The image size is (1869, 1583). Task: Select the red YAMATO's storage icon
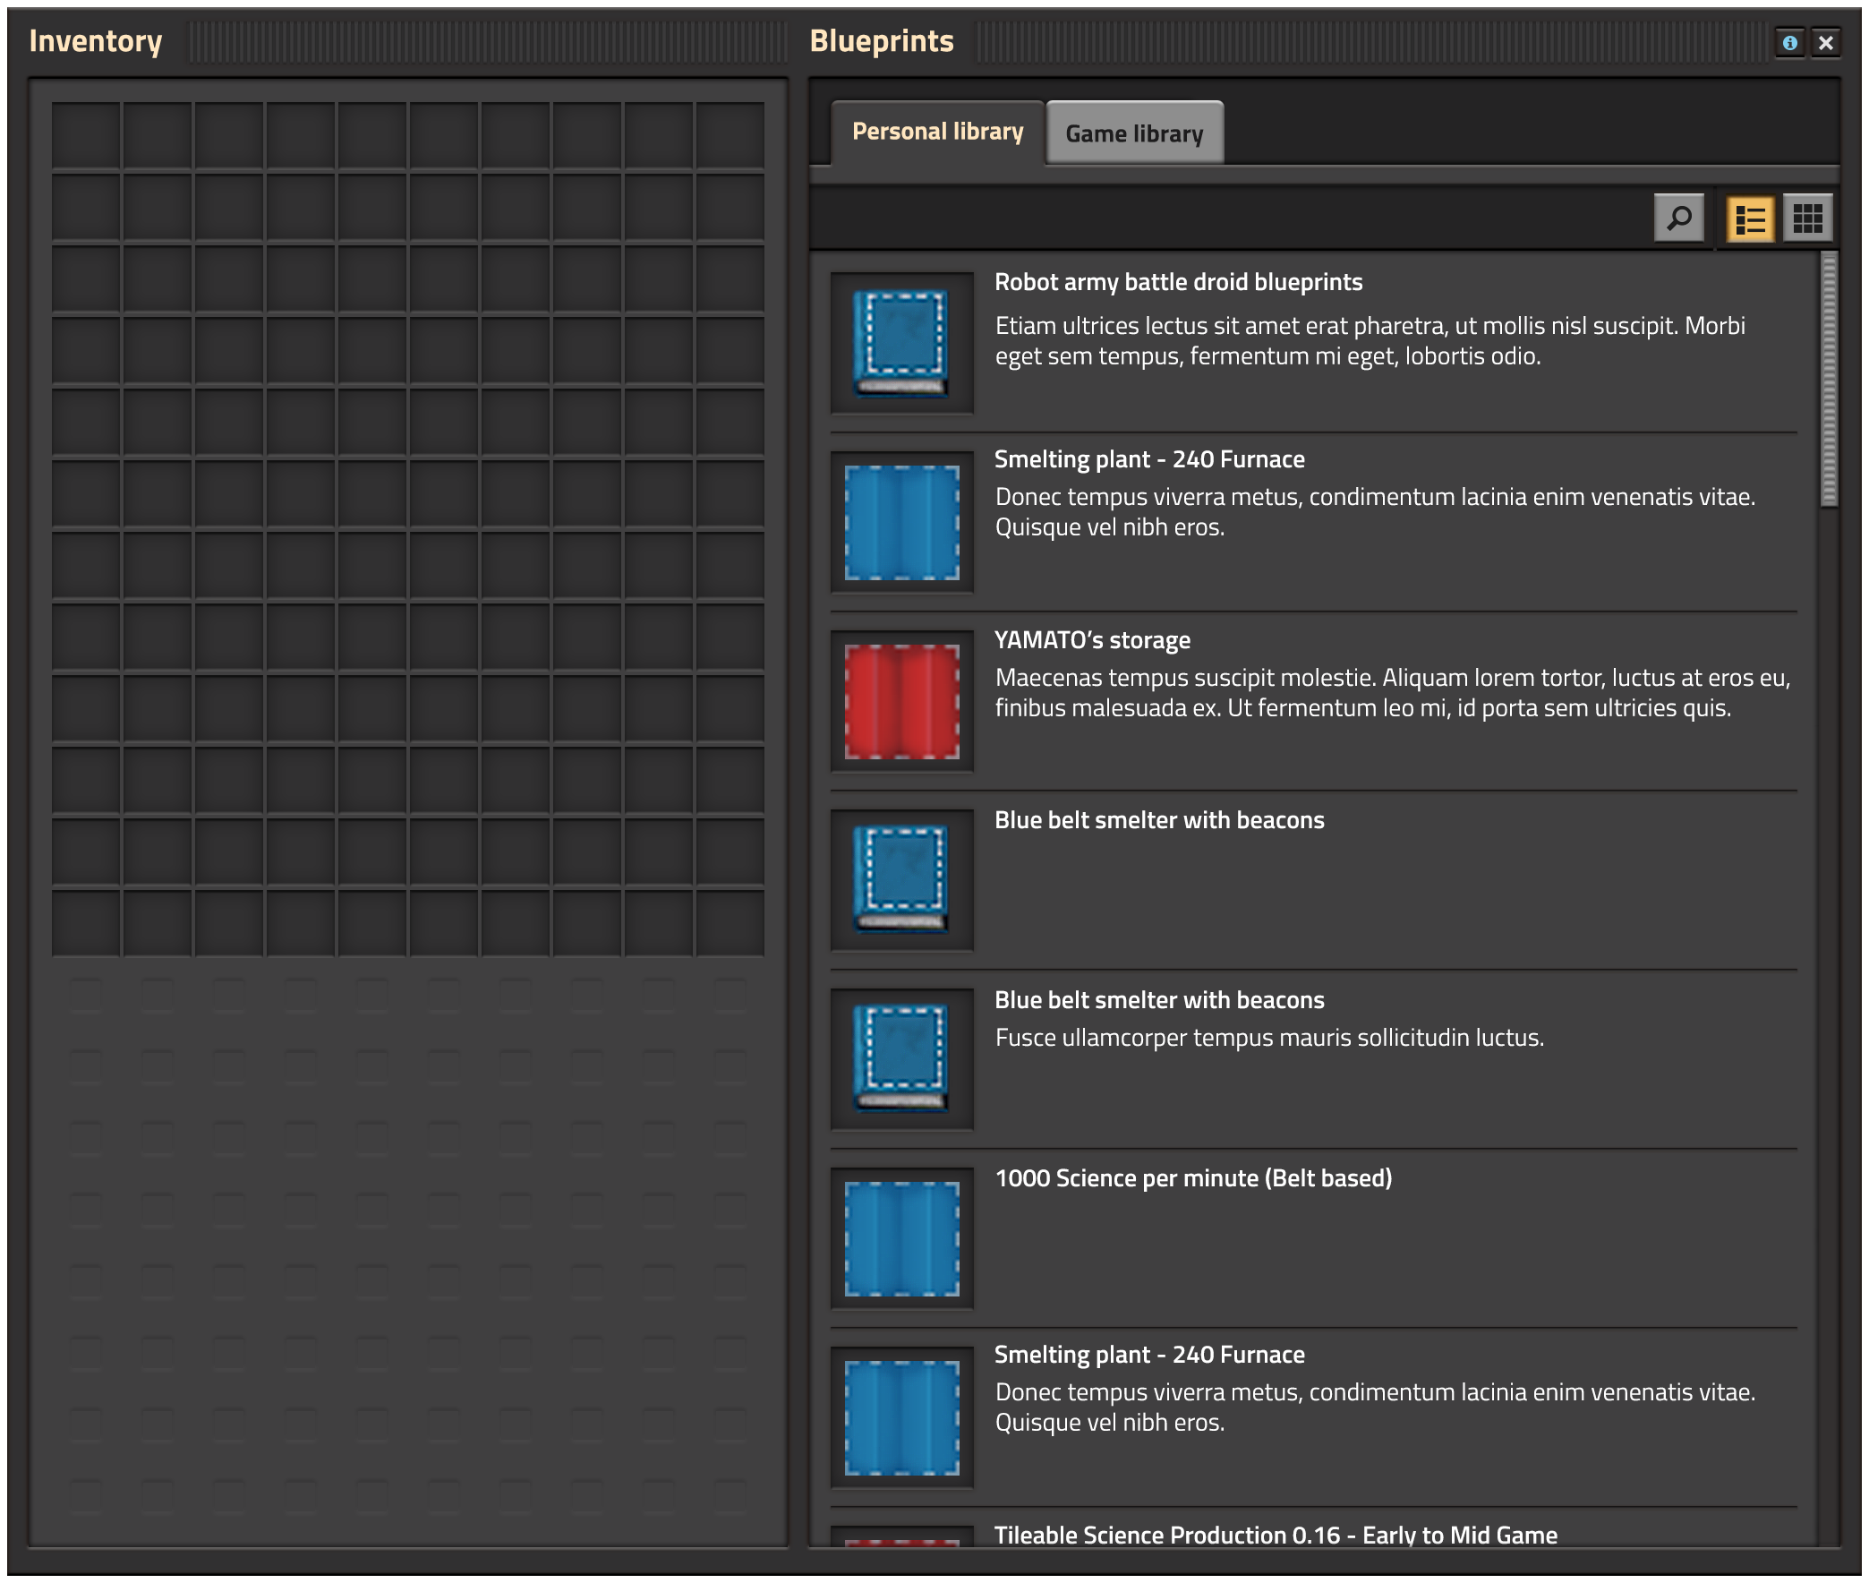(900, 701)
